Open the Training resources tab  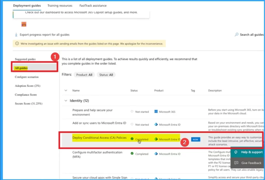60,6
